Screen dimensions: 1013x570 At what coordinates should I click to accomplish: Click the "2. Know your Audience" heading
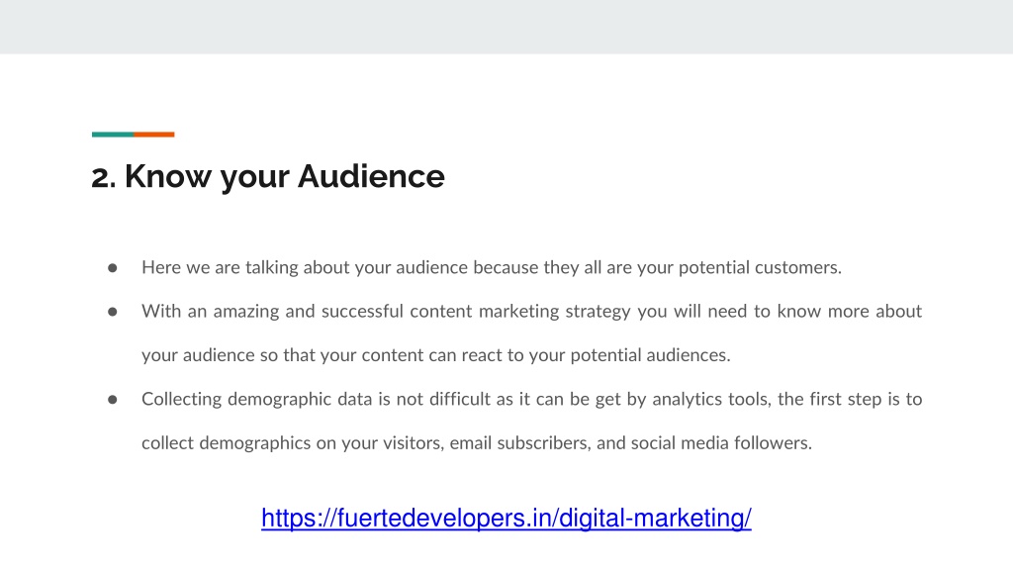[x=268, y=176]
